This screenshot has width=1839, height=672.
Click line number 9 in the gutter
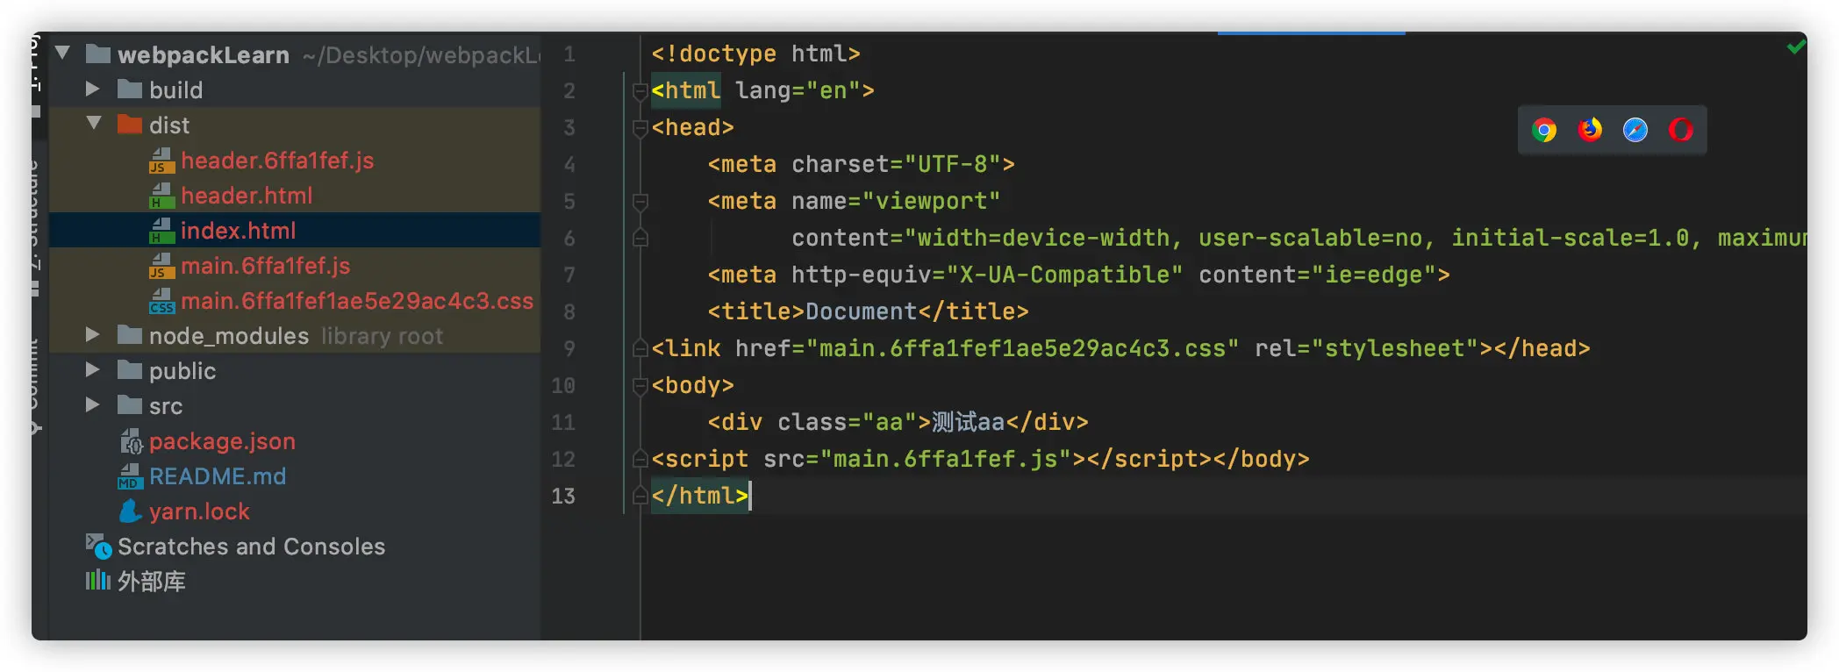569,348
